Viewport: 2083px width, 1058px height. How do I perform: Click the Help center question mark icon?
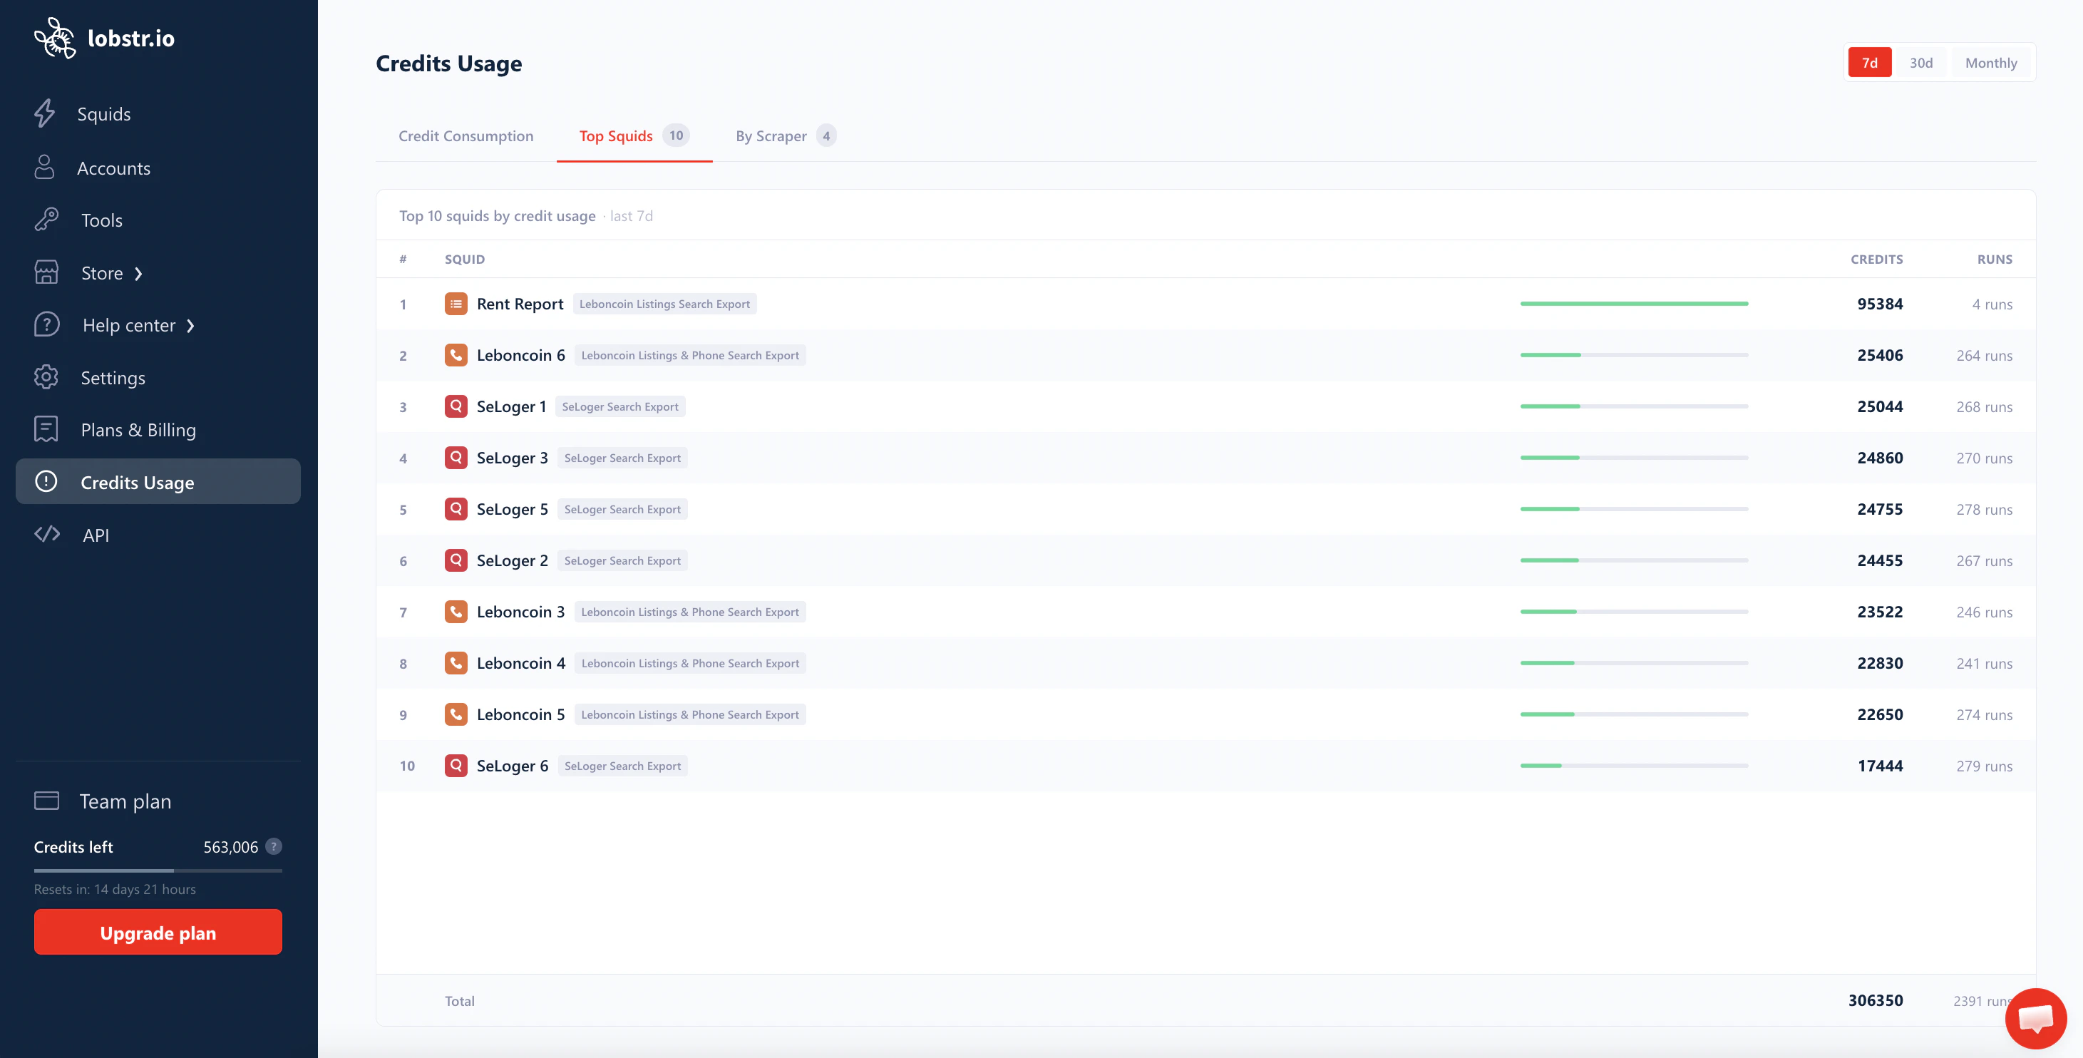[x=47, y=324]
